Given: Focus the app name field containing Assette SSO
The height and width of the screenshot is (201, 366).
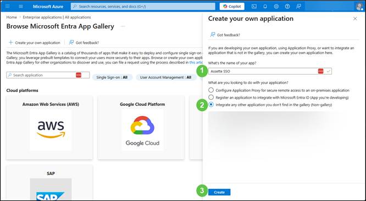Looking at the screenshot, I should [x=270, y=71].
